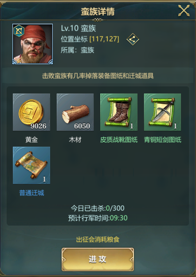Select the city relocation map scroll icon

pos(31,165)
